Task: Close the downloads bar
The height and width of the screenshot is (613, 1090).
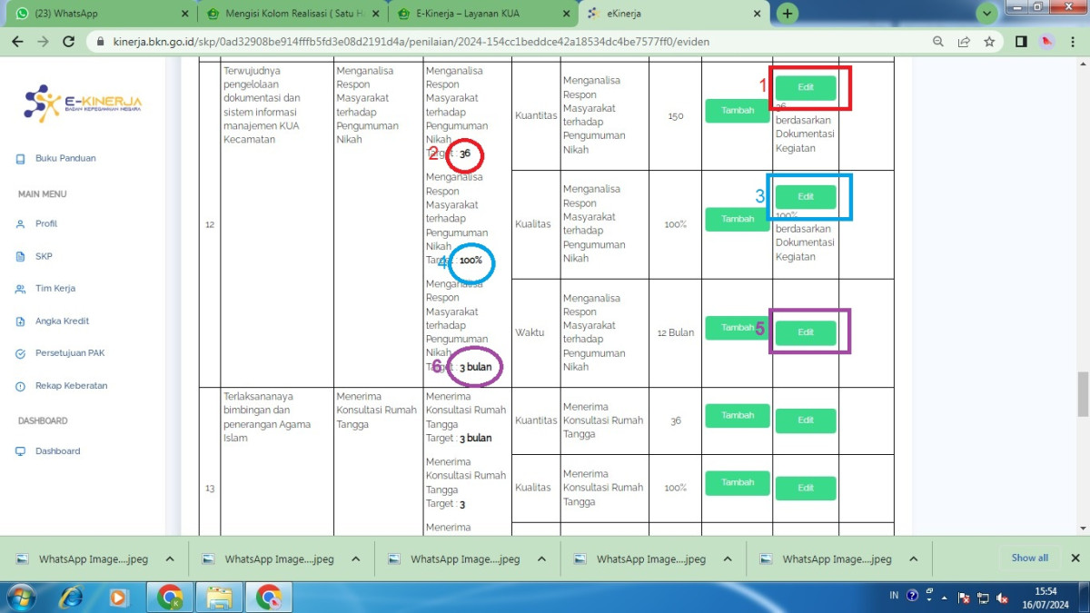Action: 1075,559
